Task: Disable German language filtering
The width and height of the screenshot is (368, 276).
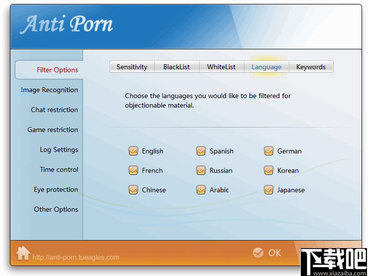Action: click(268, 151)
